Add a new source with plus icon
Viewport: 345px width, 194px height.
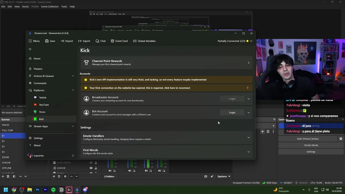pyautogui.click(x=54, y=176)
